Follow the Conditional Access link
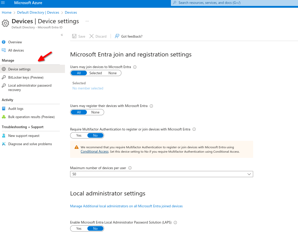Image resolution: width=298 pixels, height=238 pixels. 94,152
